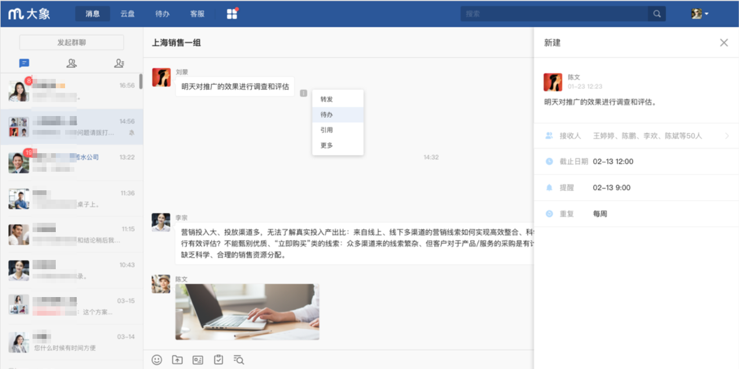The image size is (739, 369).
Task: Open the apps grid icon
Action: [232, 13]
